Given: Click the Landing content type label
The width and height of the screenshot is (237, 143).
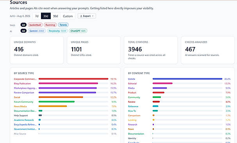Looking at the screenshot, I should pos(132,120).
